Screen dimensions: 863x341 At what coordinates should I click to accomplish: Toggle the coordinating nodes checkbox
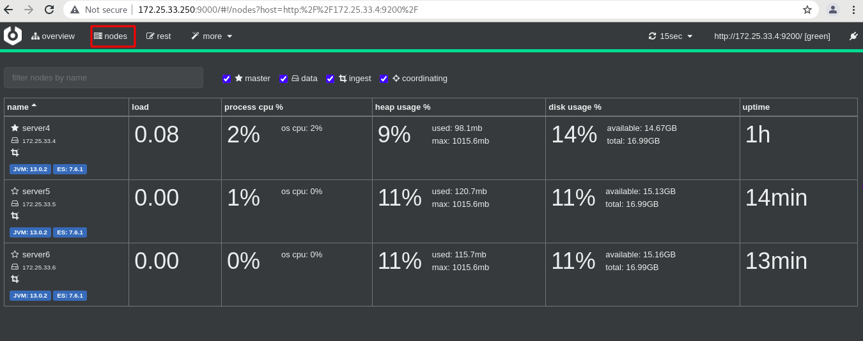pos(384,79)
